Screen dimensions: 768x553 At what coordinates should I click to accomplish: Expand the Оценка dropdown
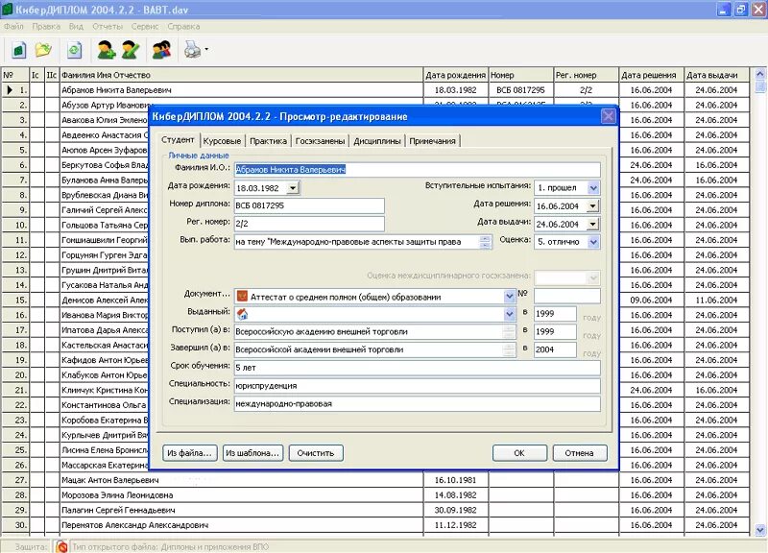coord(593,242)
